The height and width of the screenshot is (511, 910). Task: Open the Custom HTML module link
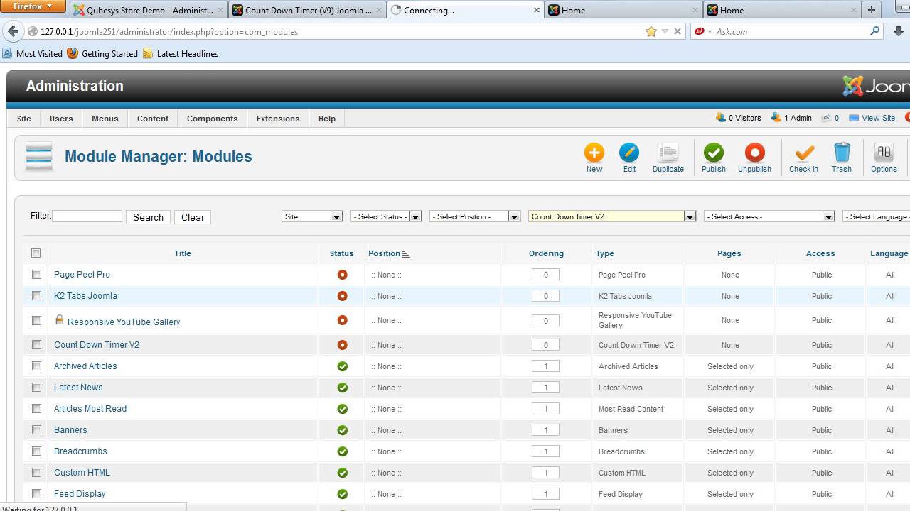[x=82, y=473]
